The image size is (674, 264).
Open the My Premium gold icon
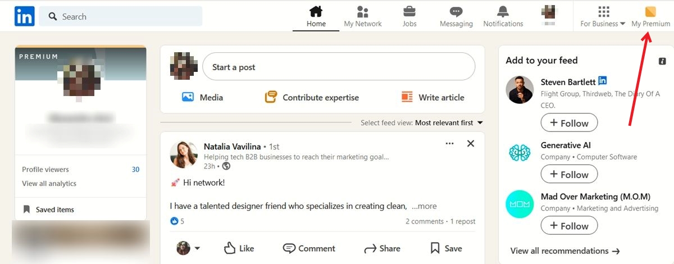650,12
